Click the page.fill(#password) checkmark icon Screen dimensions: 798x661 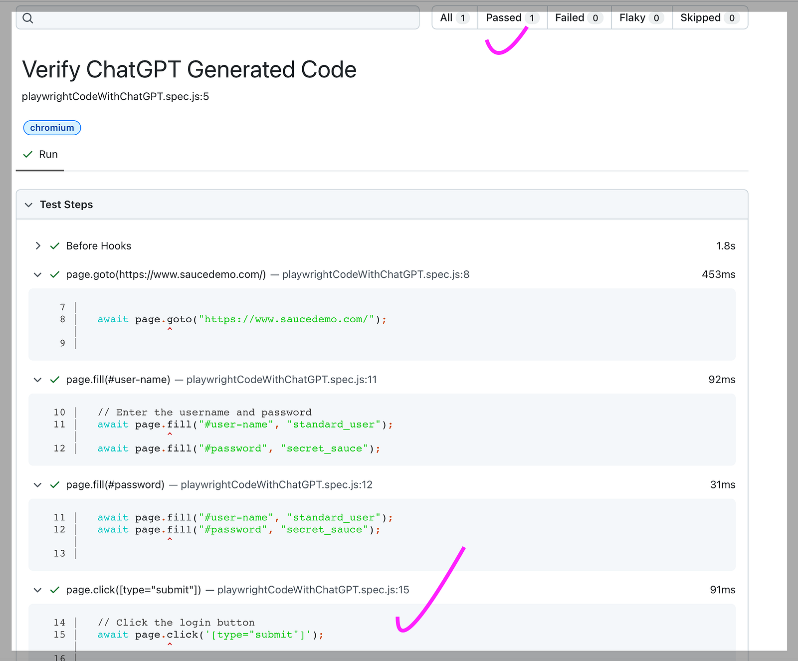55,485
